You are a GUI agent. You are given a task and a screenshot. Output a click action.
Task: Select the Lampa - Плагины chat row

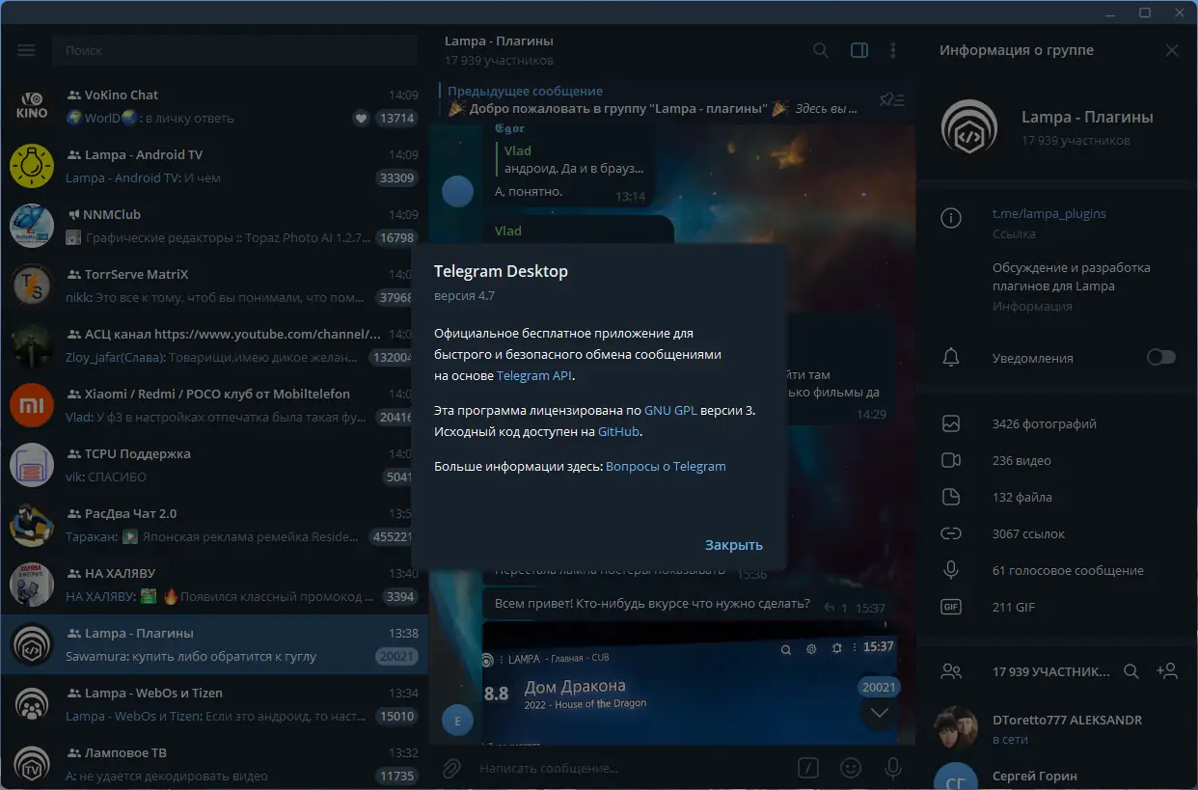click(214, 644)
